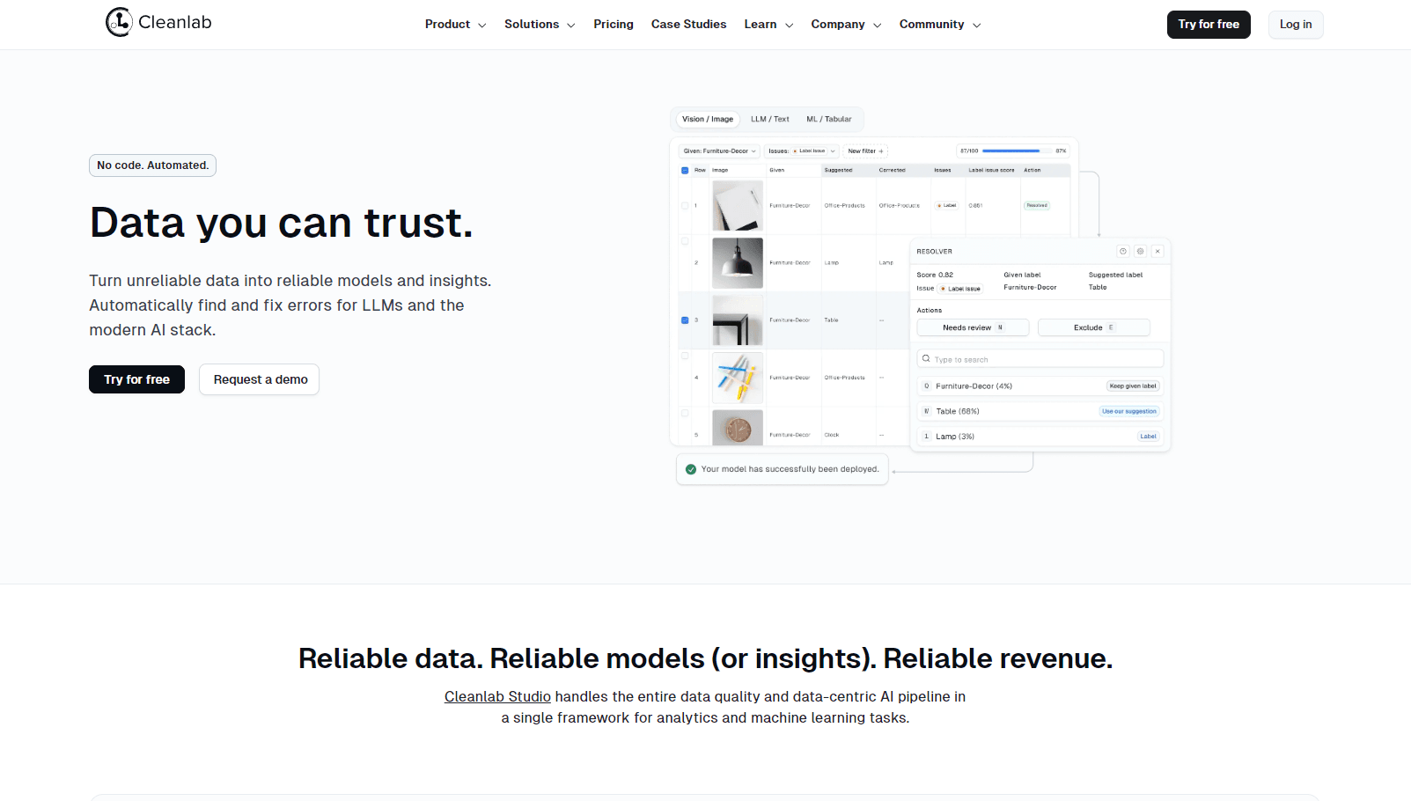This screenshot has width=1411, height=801.
Task: Click the orange Label issue badge in row 1
Action: pyautogui.click(x=947, y=205)
